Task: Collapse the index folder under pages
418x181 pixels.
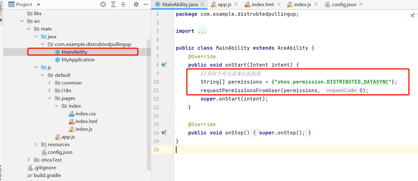Action: pyautogui.click(x=57, y=106)
